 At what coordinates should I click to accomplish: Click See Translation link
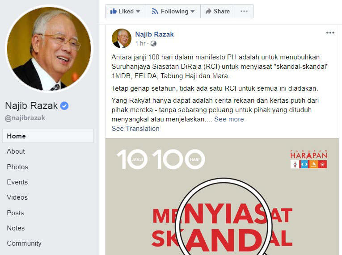tap(135, 129)
